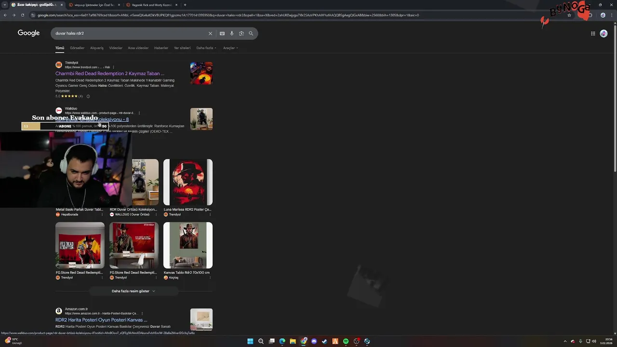Open the on-screen keyboard input tool

coord(222,33)
